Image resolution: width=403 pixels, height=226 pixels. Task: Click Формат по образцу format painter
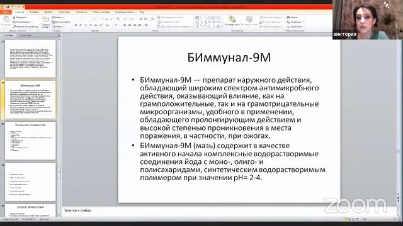tap(25, 26)
